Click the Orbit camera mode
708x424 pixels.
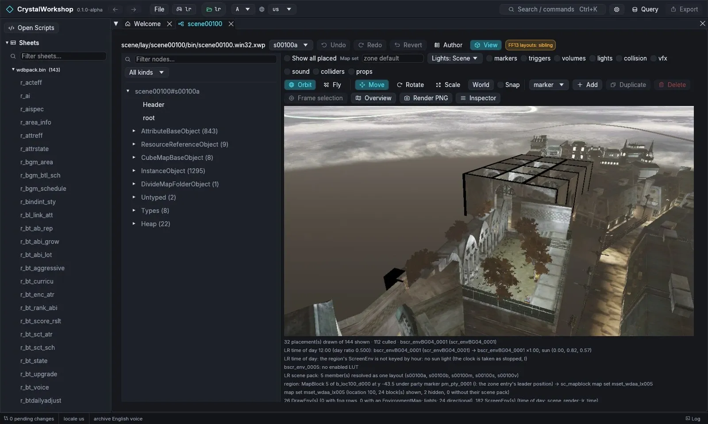(300, 85)
